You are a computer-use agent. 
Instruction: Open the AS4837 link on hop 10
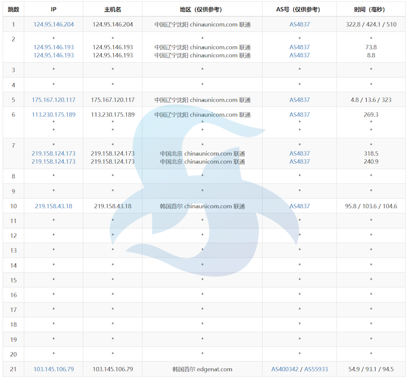tap(299, 206)
